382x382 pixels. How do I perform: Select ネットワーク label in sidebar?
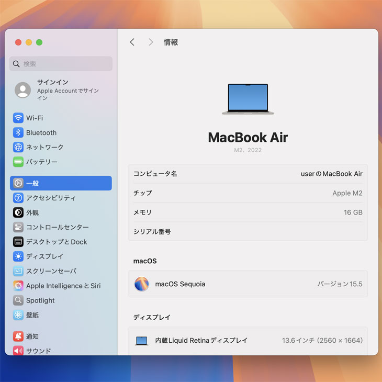click(45, 147)
